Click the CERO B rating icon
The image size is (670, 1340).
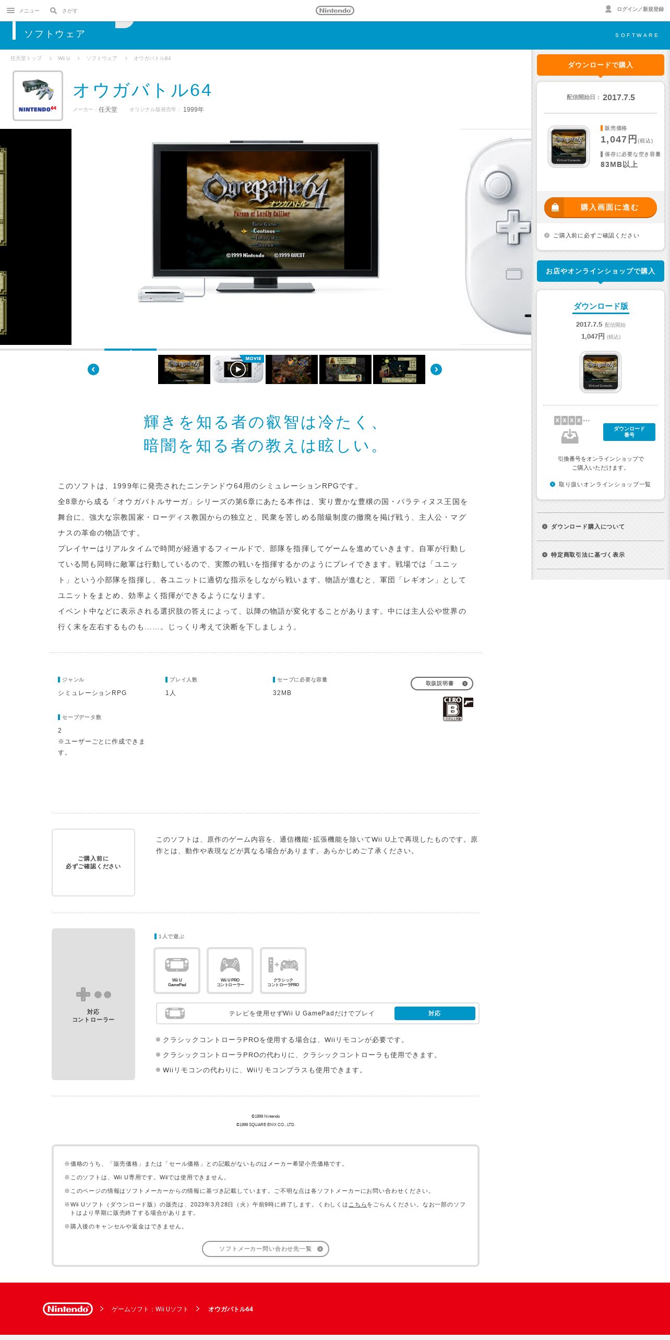click(452, 709)
